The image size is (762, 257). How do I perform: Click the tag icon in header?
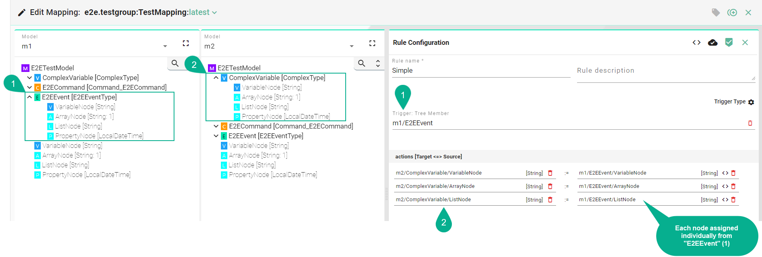(x=716, y=13)
